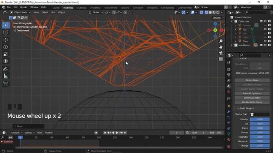Screen dimensions: 273x153
Task: Uncheck the Collection exclude checkbox
Action: (261, 21)
